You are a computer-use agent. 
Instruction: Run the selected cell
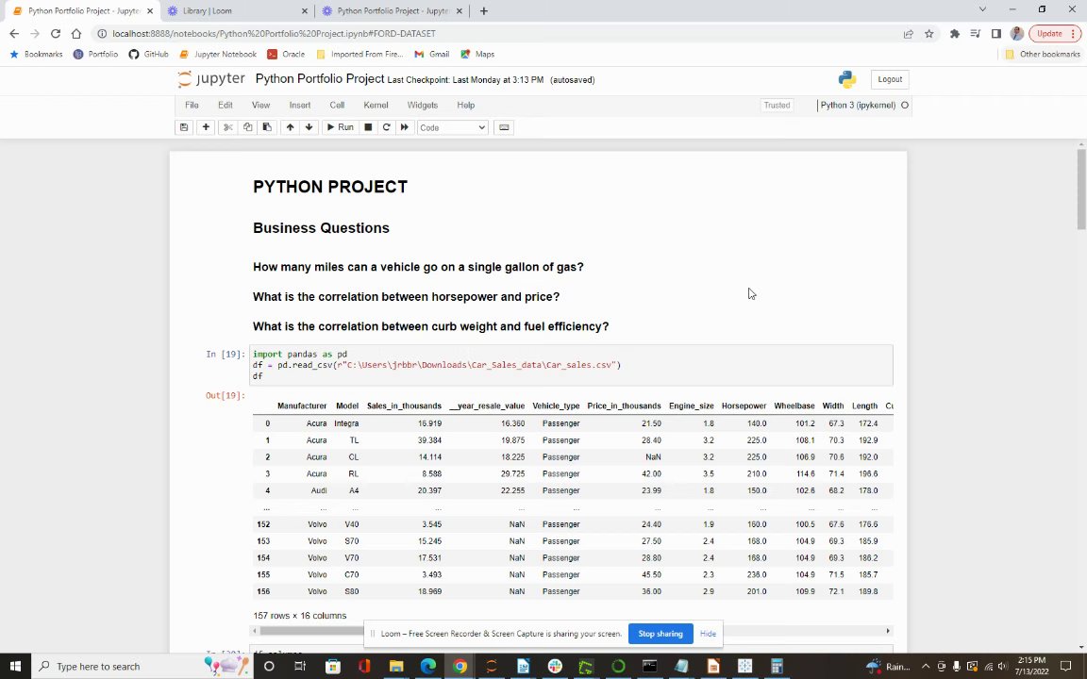tap(341, 127)
